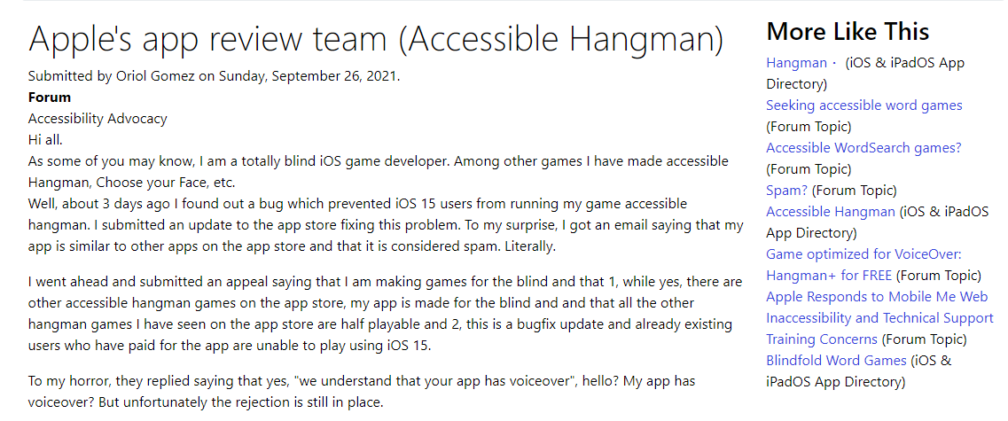Open 'Apple Responds to Mobile Me Web' link
Screen dimensions: 1008x421
click(876, 297)
